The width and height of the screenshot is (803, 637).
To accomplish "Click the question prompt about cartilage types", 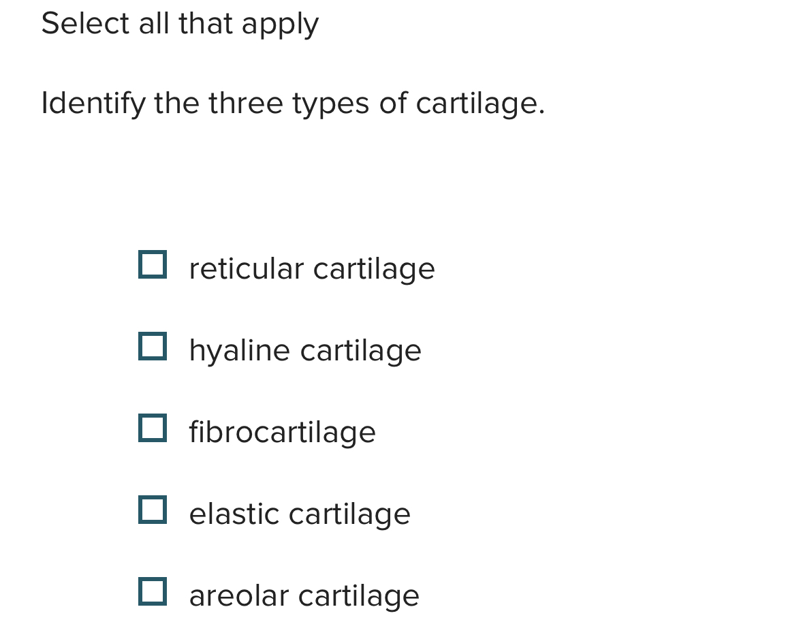I will click(x=293, y=104).
